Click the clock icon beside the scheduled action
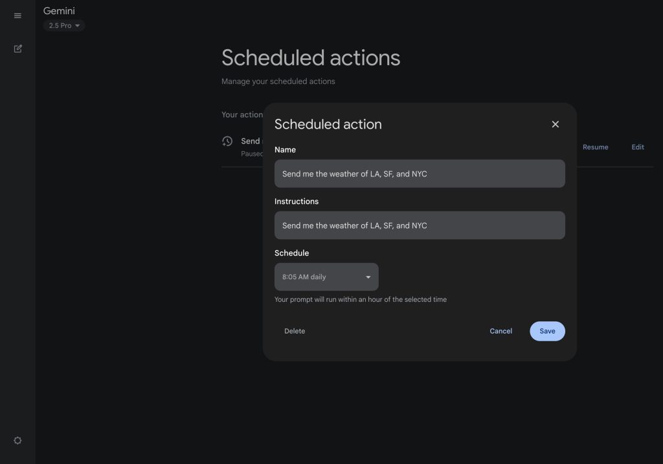Screen dimensions: 663x464 227,141
